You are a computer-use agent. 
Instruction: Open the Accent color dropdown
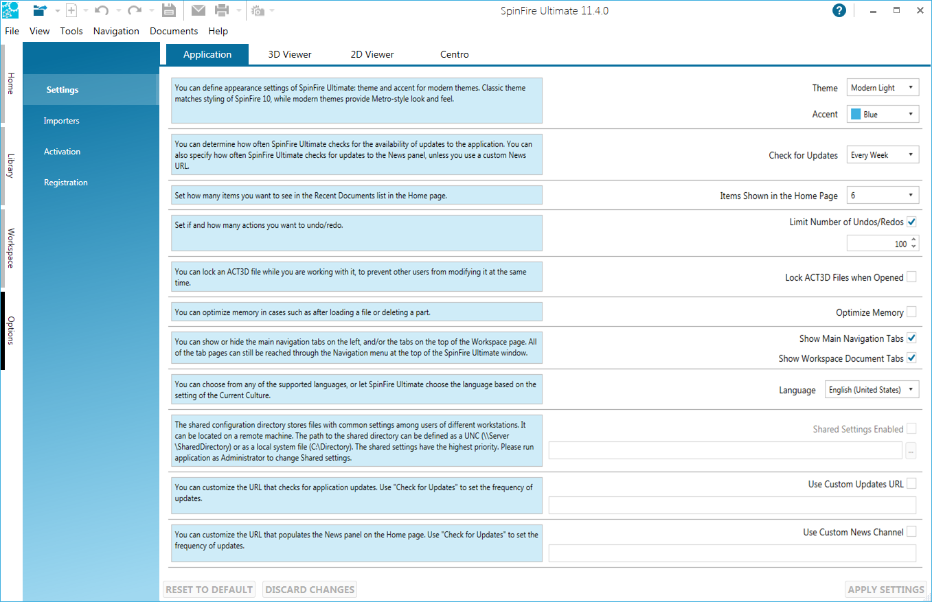(883, 114)
